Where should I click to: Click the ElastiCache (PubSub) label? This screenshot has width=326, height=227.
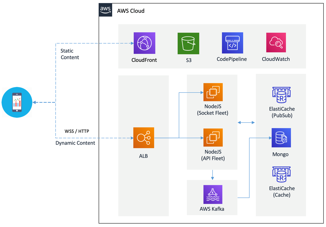coord(282,112)
